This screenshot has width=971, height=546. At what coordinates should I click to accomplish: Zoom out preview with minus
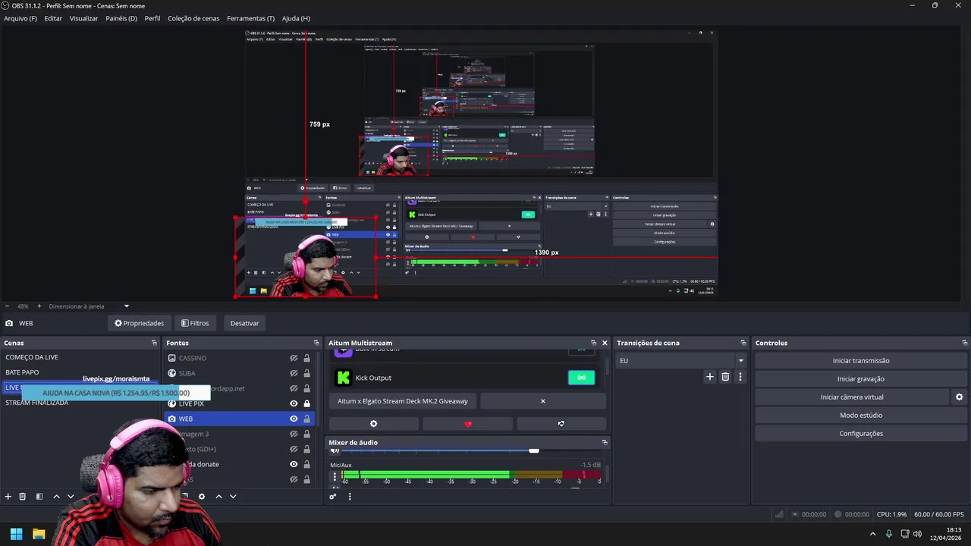[x=8, y=306]
